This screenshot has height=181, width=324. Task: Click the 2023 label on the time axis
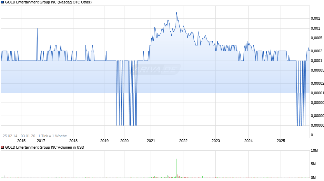tap(216, 141)
